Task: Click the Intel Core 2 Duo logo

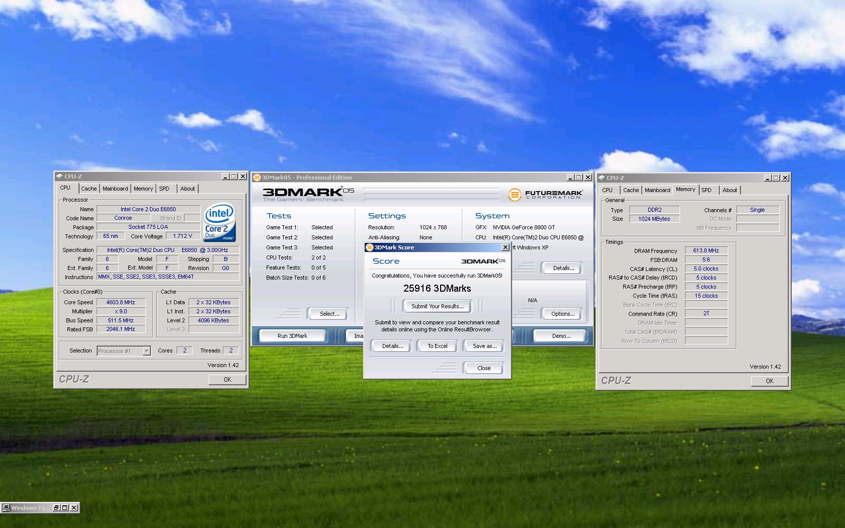Action: click(x=220, y=222)
